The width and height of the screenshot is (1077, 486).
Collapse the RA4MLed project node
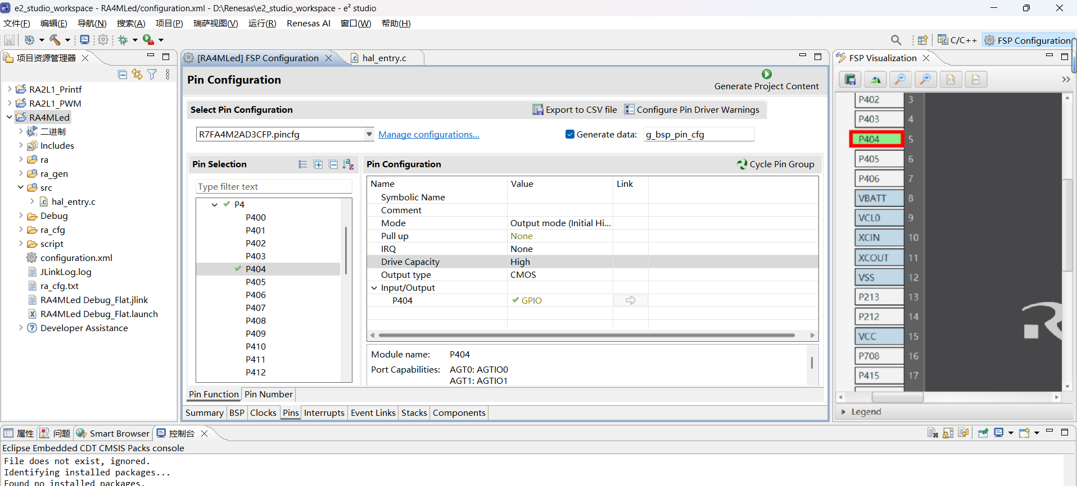(10, 117)
